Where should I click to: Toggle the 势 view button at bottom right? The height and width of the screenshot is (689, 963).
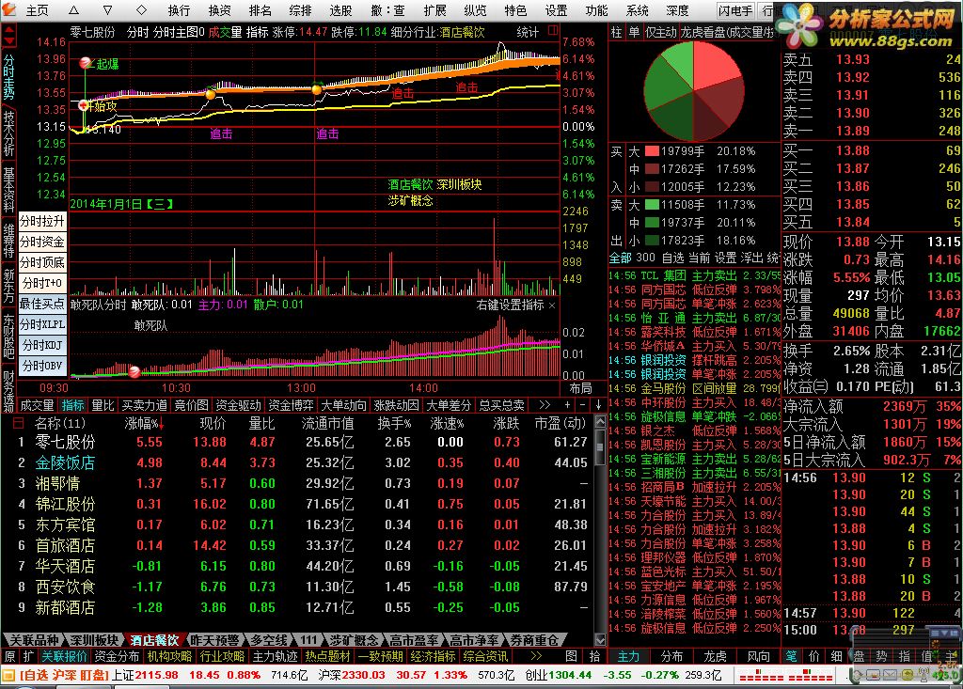coord(882,656)
